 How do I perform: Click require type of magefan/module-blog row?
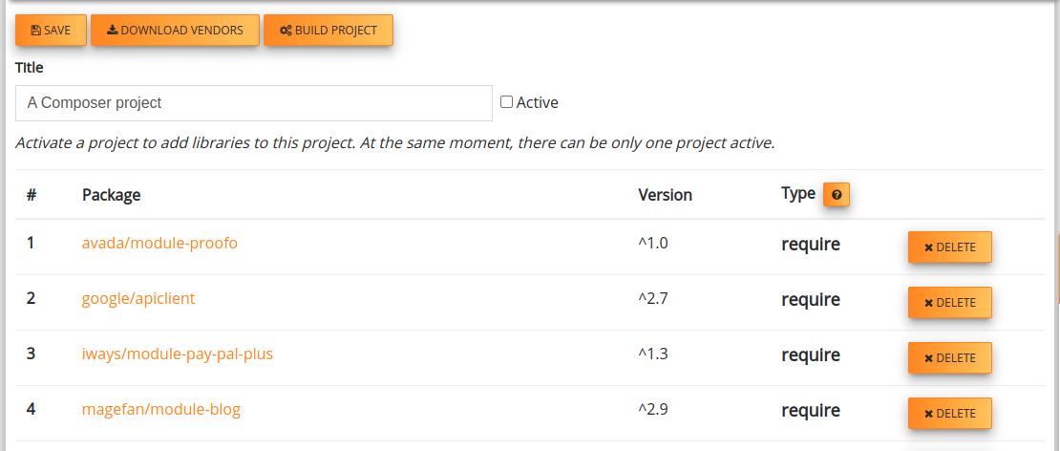(x=811, y=411)
